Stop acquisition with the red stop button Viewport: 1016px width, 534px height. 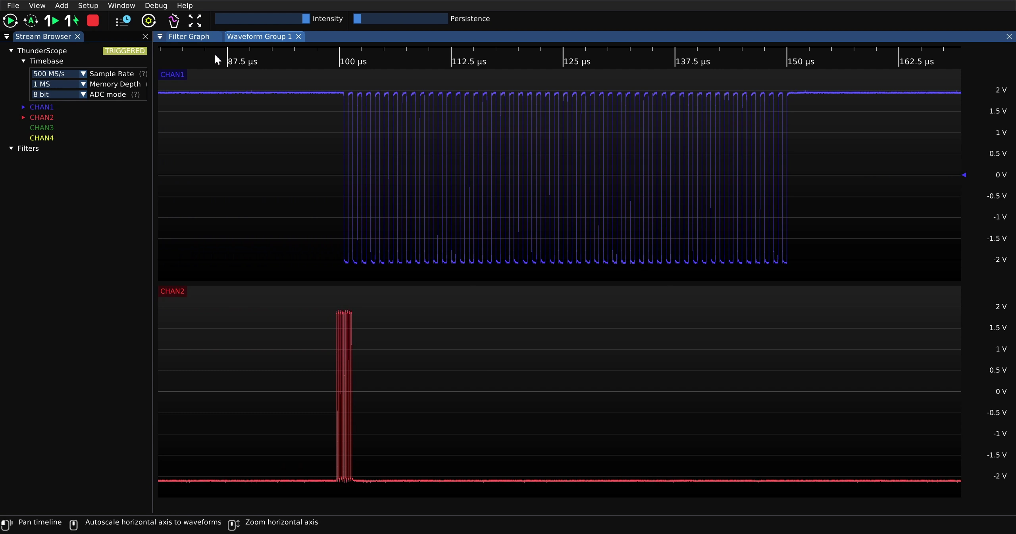pos(93,21)
